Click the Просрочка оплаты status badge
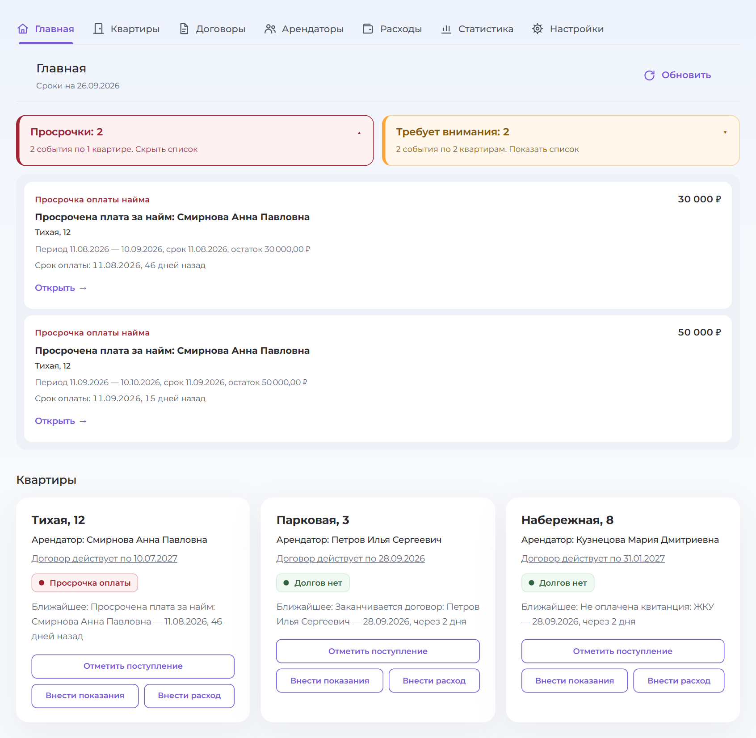 click(85, 583)
